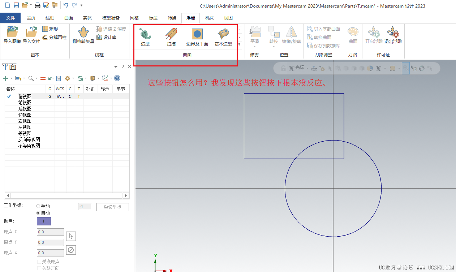Screen dimensions: 456x272
Task: Open the 设计库 design library
Action: [x=106, y=37]
